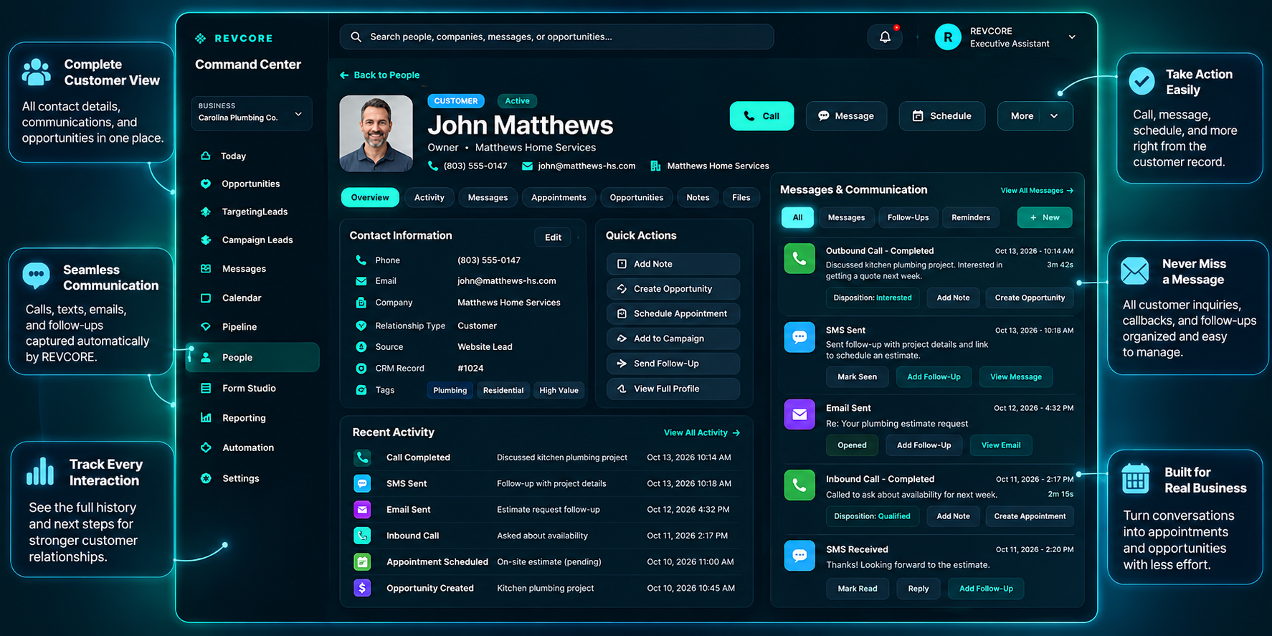
Task: Open the More actions dropdown
Action: [x=1035, y=116]
